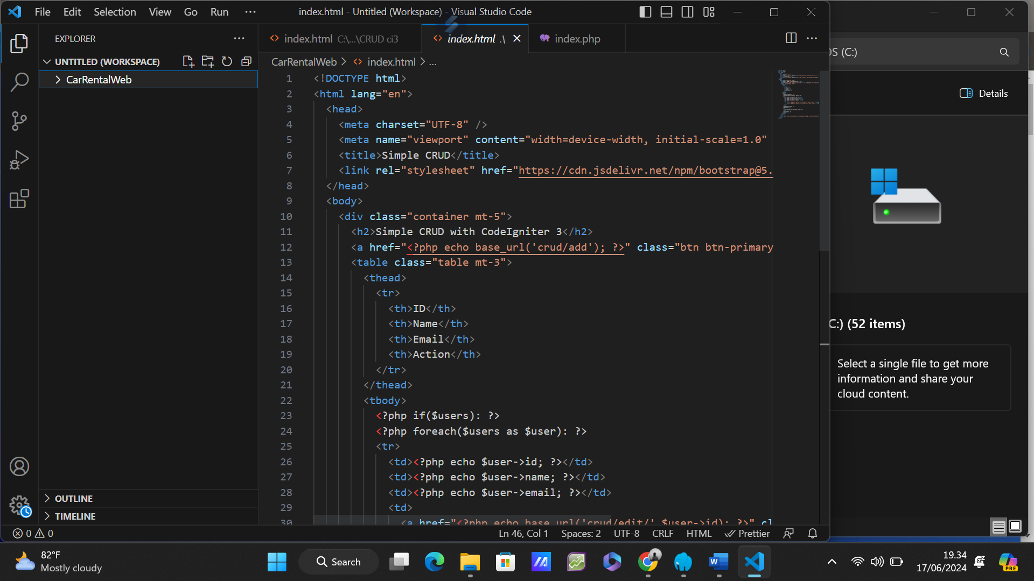Switch to index.html CRUD ci3 tab

click(x=340, y=39)
